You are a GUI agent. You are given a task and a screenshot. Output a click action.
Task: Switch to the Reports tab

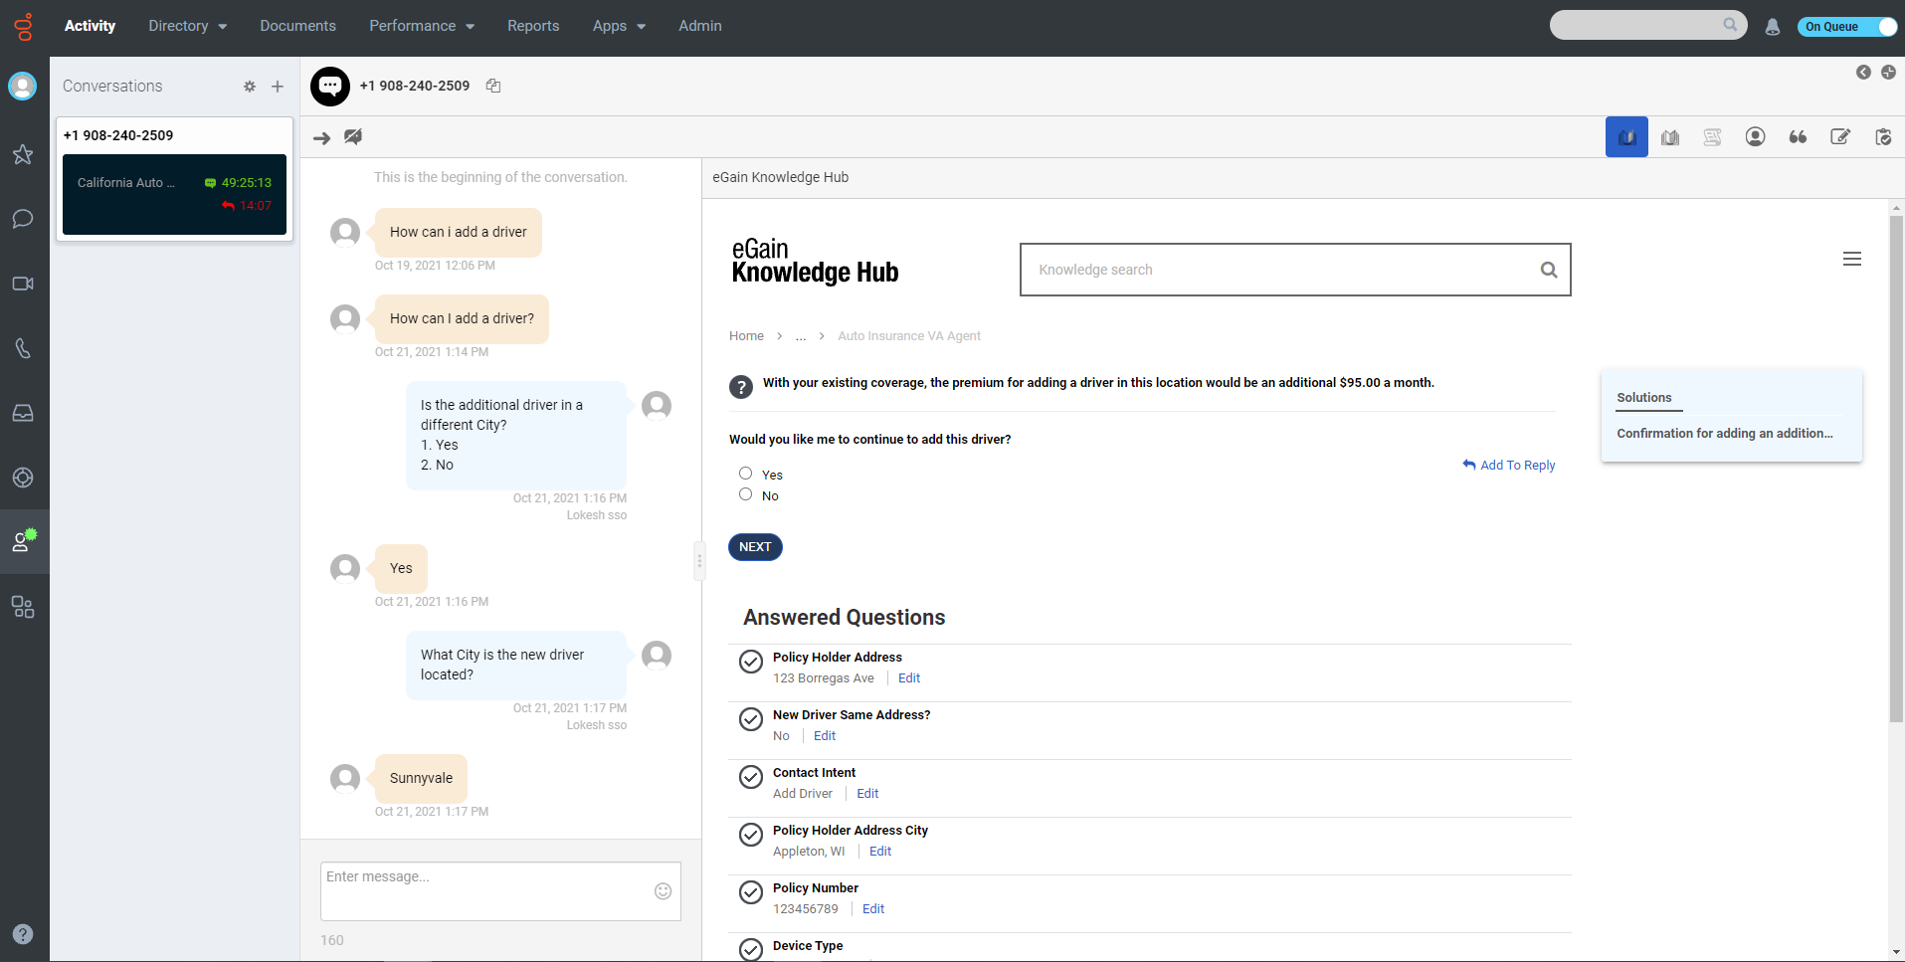(533, 26)
